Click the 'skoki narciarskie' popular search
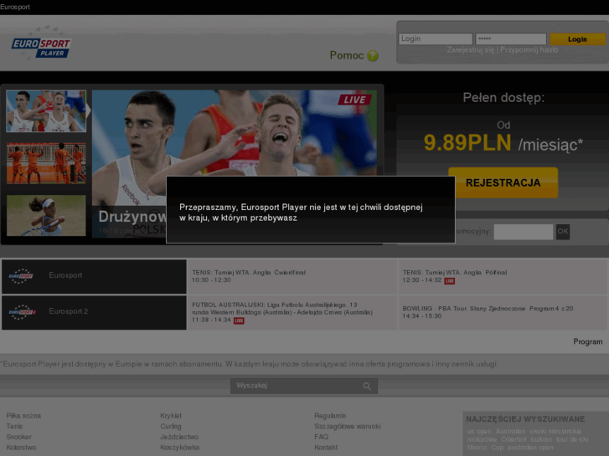The height and width of the screenshot is (456, 609). pyautogui.click(x=555, y=431)
